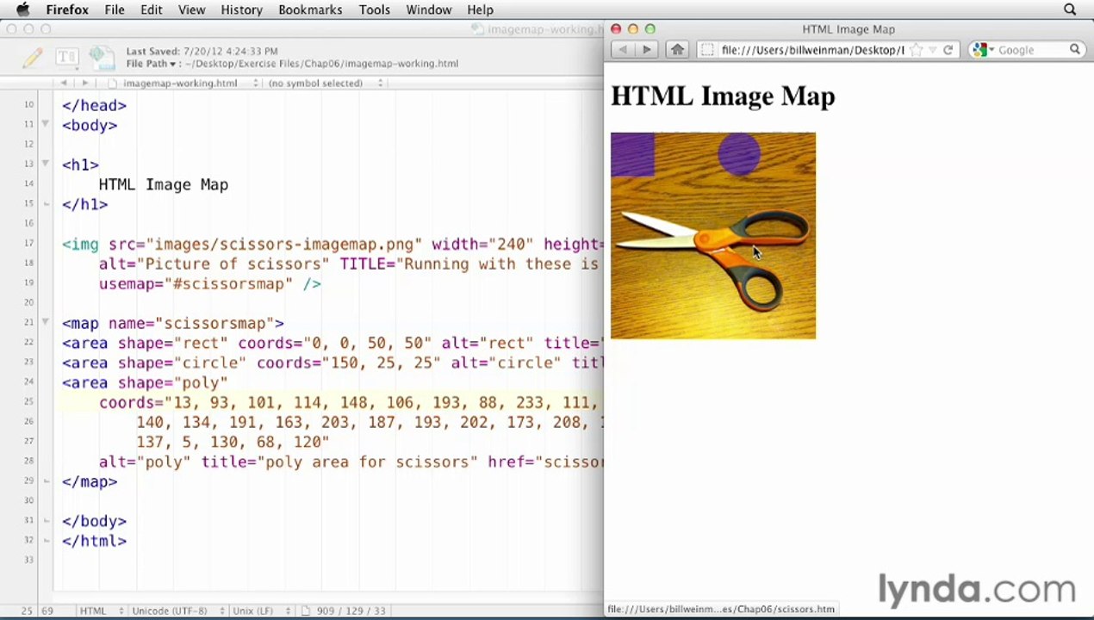The height and width of the screenshot is (620, 1094).
Task: Open the Help menu
Action: click(x=480, y=9)
